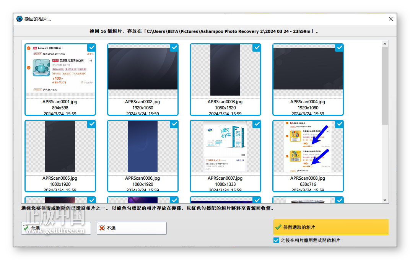Click the 1080x1333 dimension text
This screenshot has height=260, width=410.
(225, 184)
